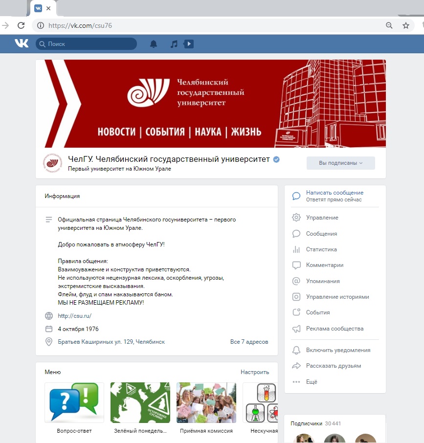The width and height of the screenshot is (424, 443).
Task: Click the speech bubble icon by Написать сообщение
Action: click(x=296, y=196)
